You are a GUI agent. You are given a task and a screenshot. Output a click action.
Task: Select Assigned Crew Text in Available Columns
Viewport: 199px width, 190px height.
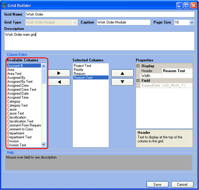(x=22, y=90)
